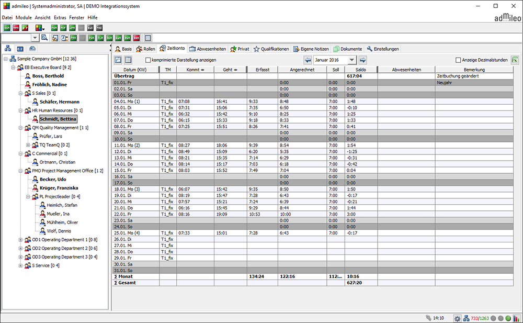Click the search magnifier icon in toolbar

44,38
